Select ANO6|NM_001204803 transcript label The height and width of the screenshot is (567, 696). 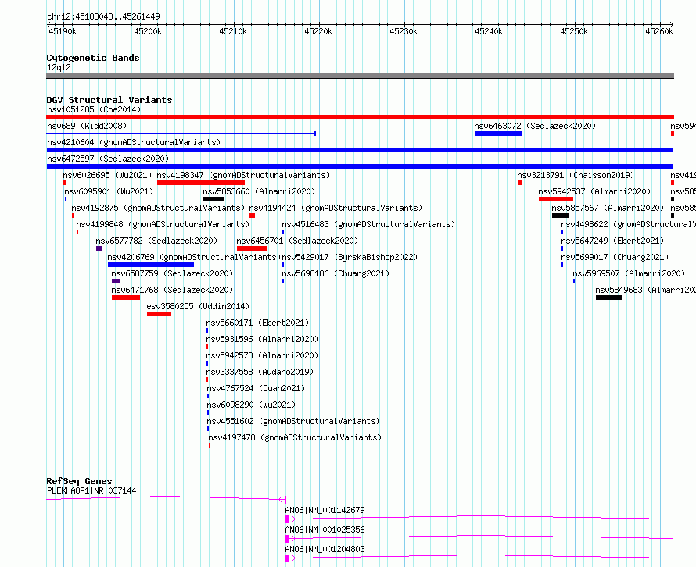tap(325, 549)
